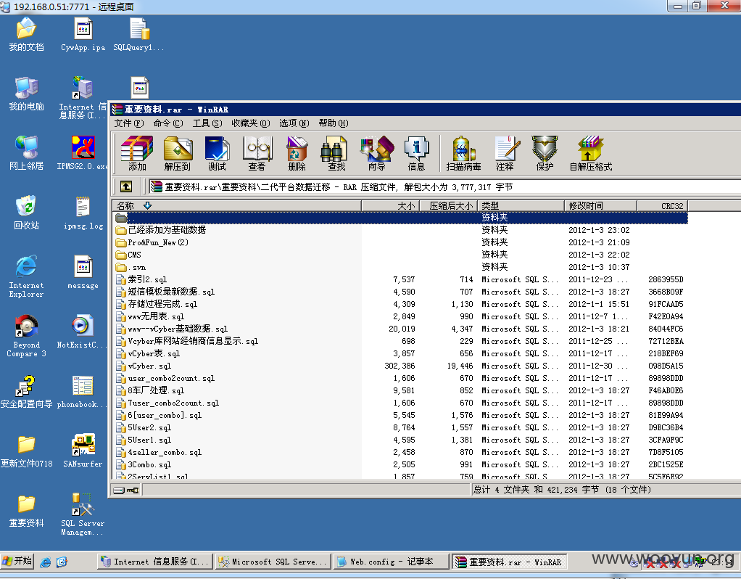Select Network Neighborhood (网上邻居) icon
741x579 pixels.
tap(26, 153)
